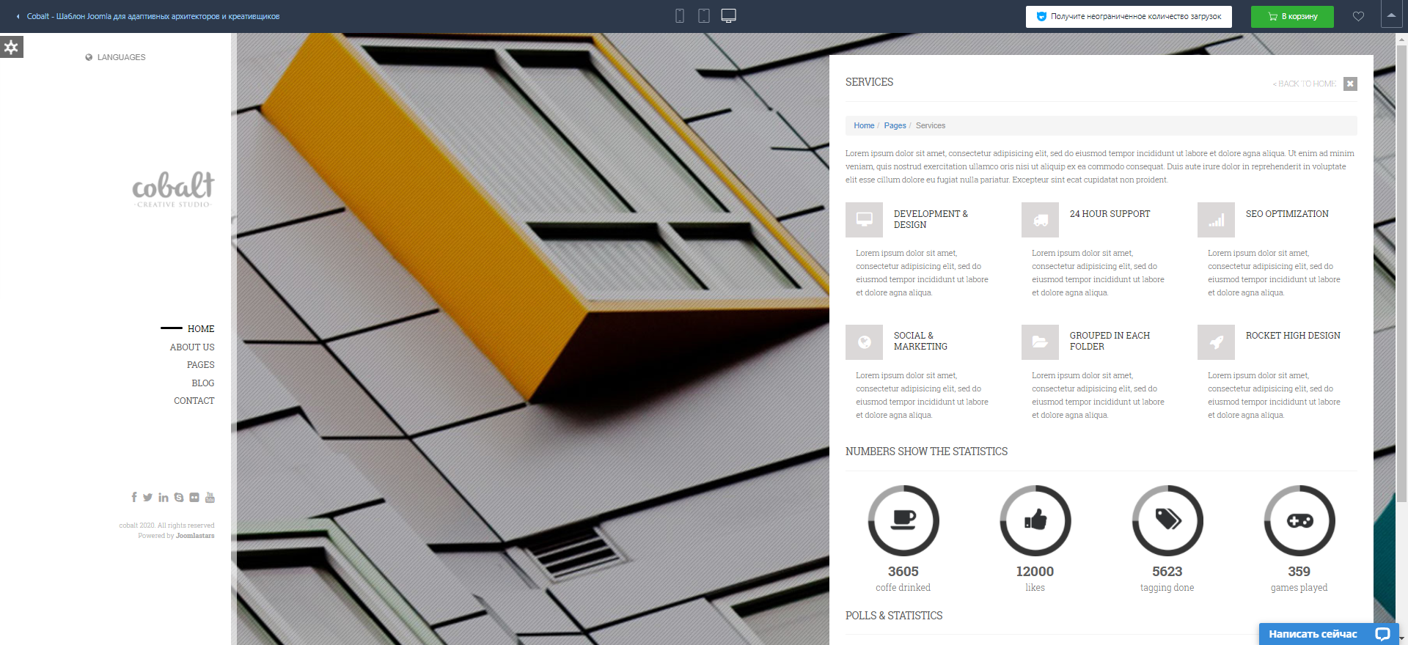This screenshot has height=645, width=1408.
Task: Open the Contact menu item
Action: coord(194,401)
